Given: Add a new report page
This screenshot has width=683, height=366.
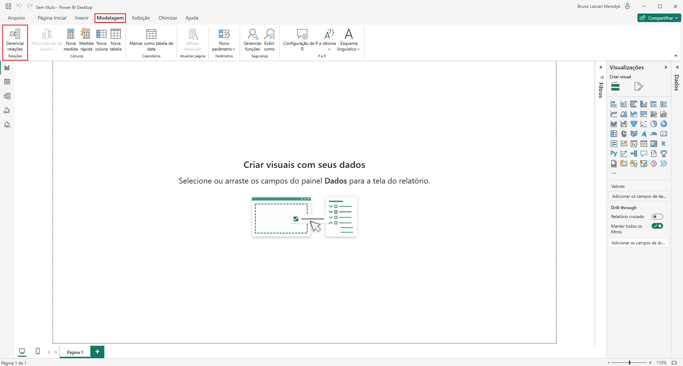Looking at the screenshot, I should [x=97, y=351].
